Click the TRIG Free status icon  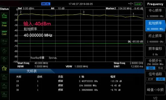coord(4,24)
